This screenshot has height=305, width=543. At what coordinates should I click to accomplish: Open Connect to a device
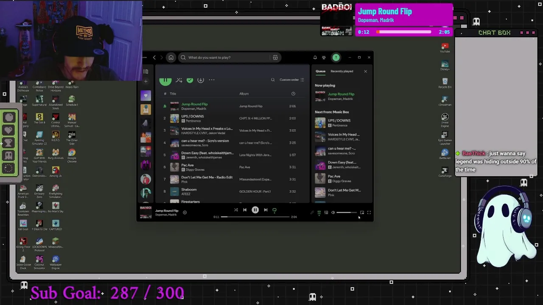(326, 213)
